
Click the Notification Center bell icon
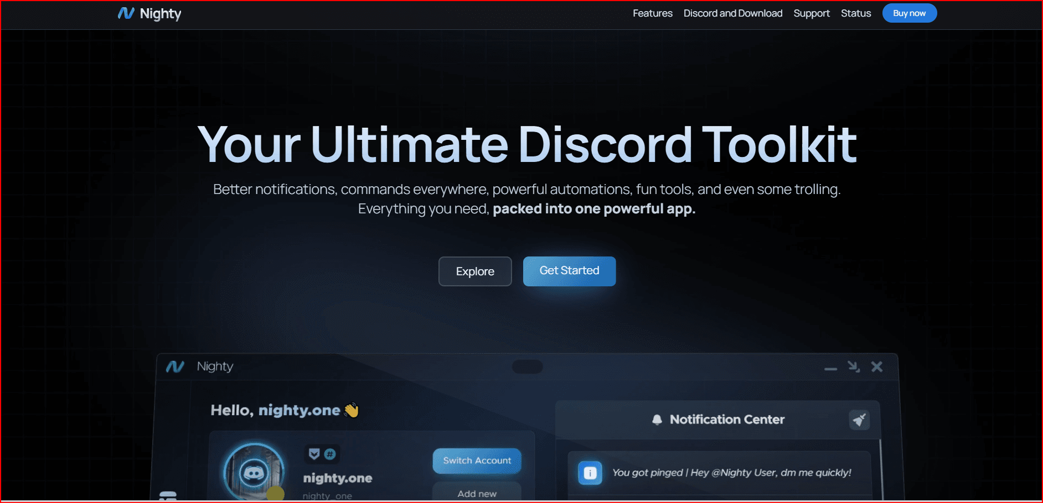[x=657, y=420]
